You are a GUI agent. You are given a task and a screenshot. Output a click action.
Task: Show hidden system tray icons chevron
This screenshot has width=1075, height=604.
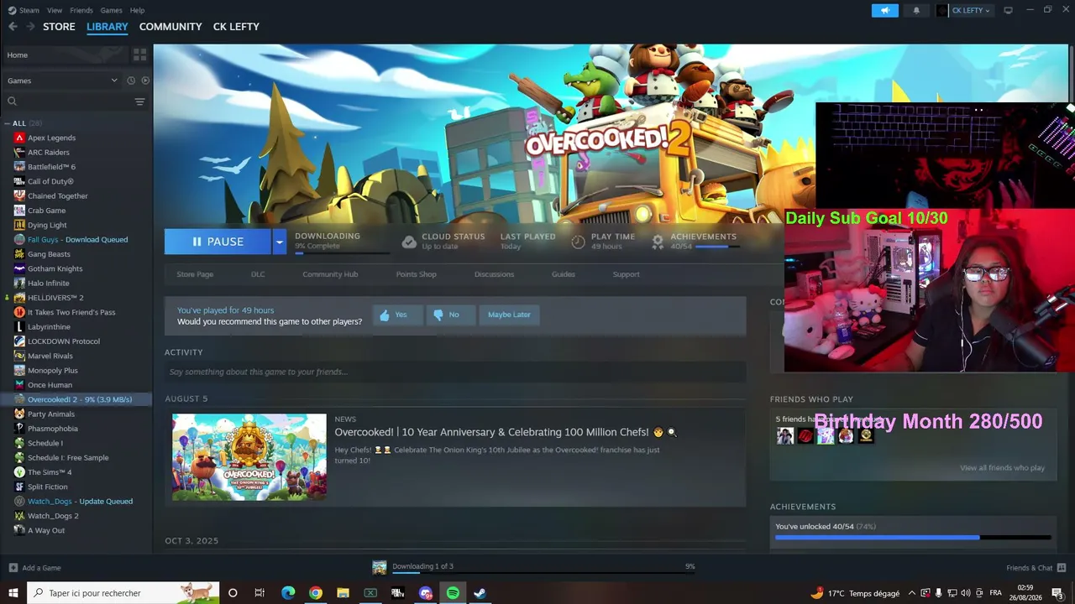coord(912,593)
